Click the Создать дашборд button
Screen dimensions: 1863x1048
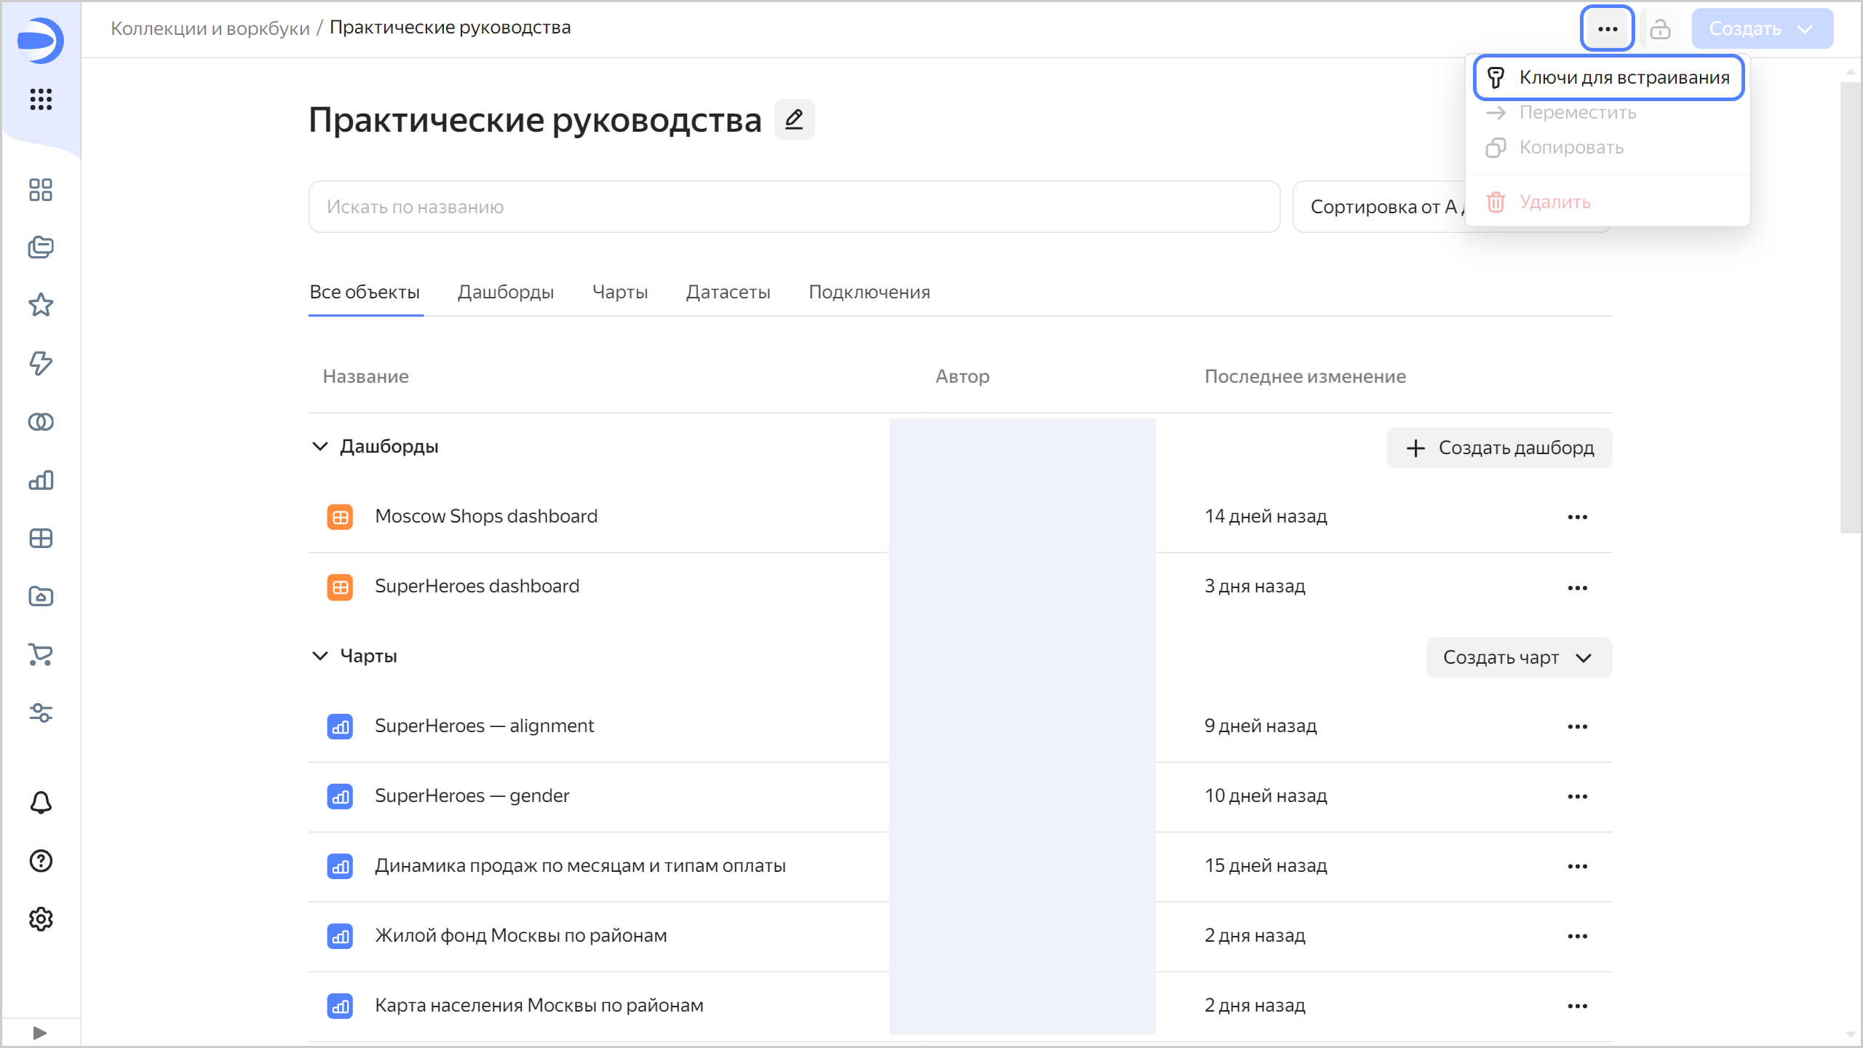tap(1499, 448)
